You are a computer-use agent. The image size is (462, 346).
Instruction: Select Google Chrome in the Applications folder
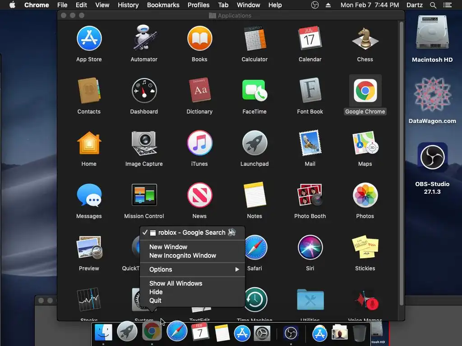[365, 91]
